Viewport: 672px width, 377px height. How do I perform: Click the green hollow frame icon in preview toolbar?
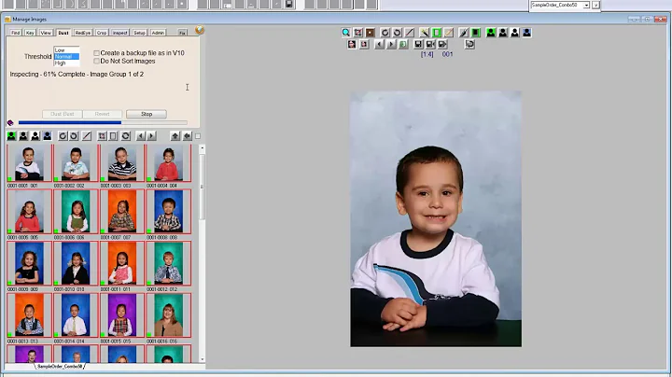[x=436, y=33]
